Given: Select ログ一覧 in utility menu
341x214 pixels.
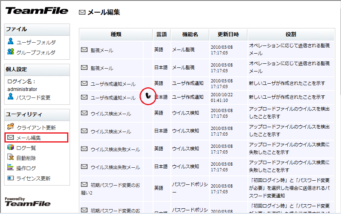Looking at the screenshot, I should coord(26,148).
